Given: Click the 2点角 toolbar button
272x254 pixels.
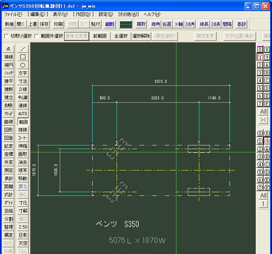Looking at the screenshot, I should click(190, 24).
